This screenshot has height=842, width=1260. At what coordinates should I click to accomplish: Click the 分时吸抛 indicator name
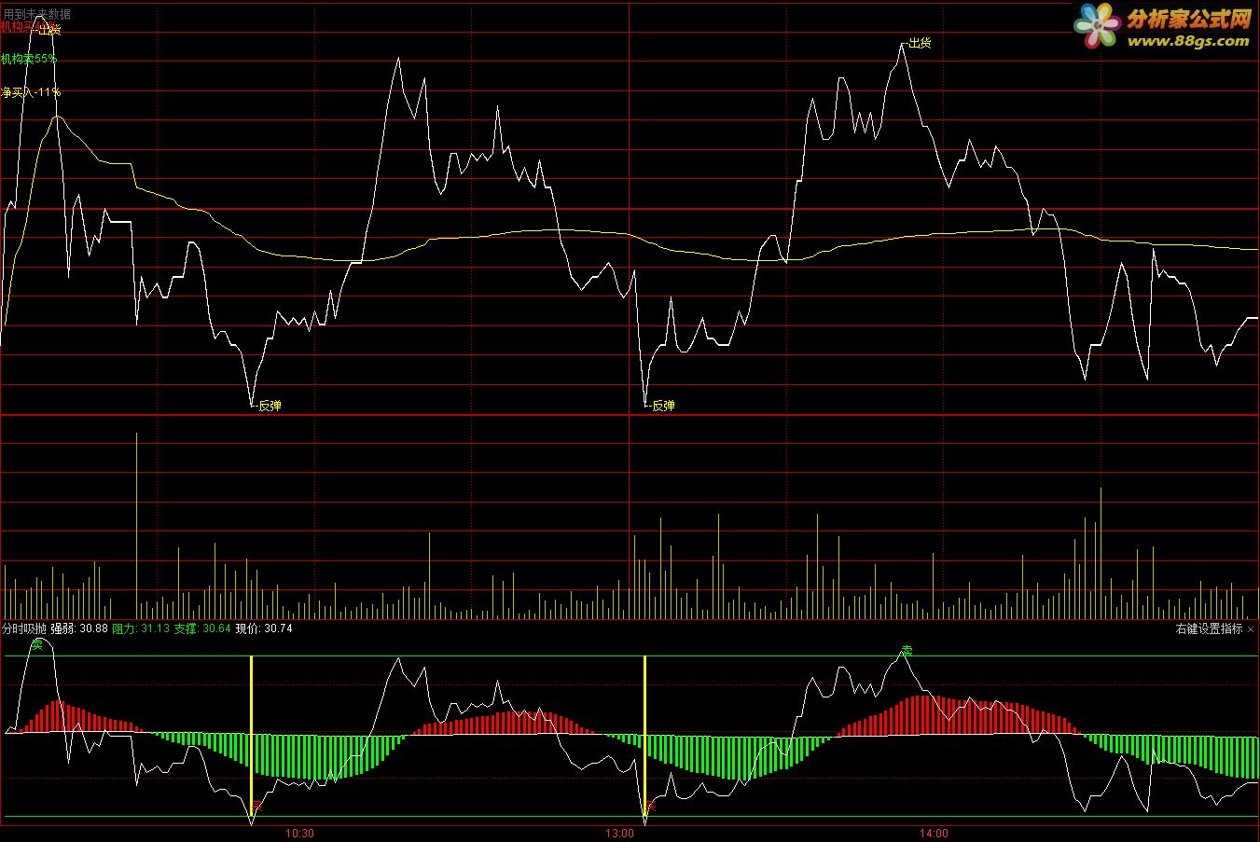(24, 628)
